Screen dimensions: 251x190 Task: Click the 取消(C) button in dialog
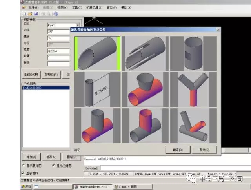pyautogui.click(x=205, y=150)
